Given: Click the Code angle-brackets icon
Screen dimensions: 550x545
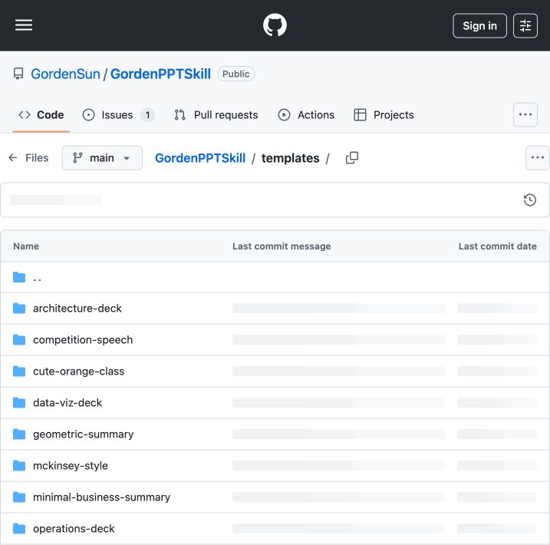Looking at the screenshot, I should point(25,114).
